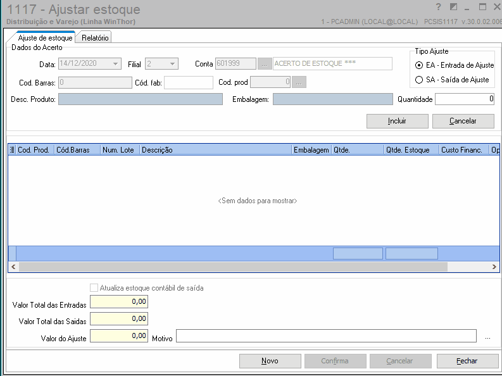Click the Desc. Produto field
This screenshot has height=376, width=502.
point(141,99)
